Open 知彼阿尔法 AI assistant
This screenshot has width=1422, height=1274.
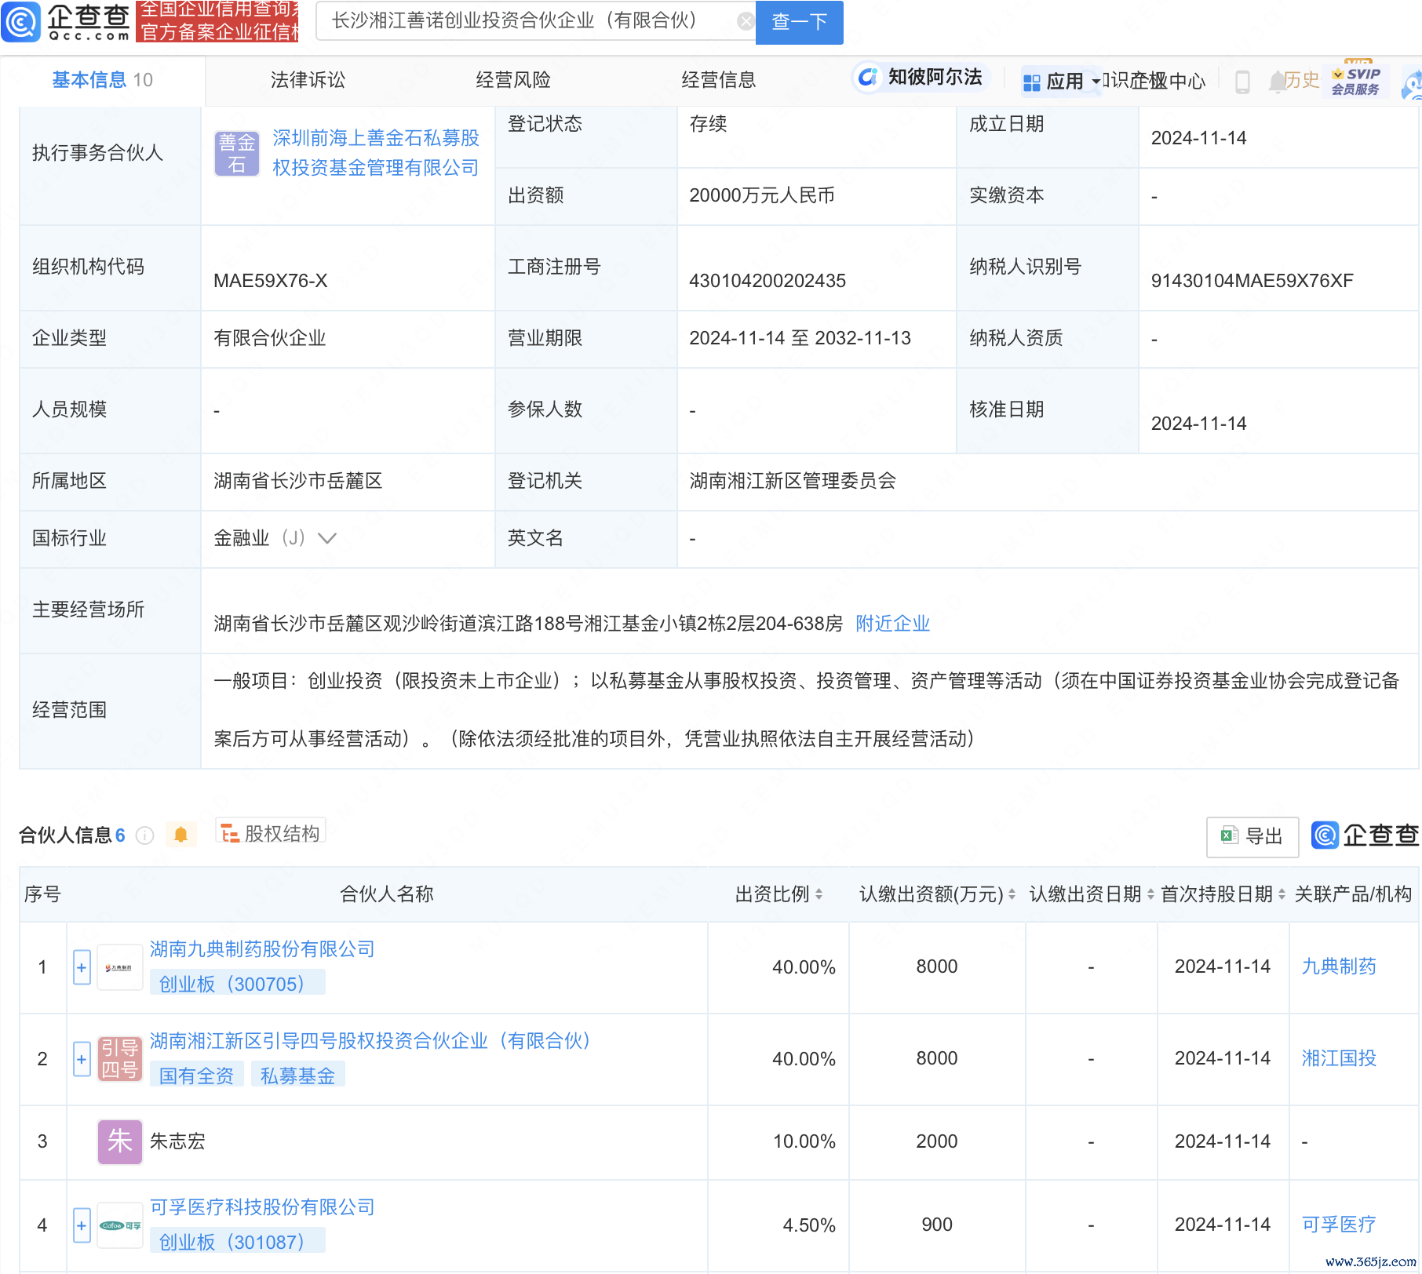click(920, 77)
